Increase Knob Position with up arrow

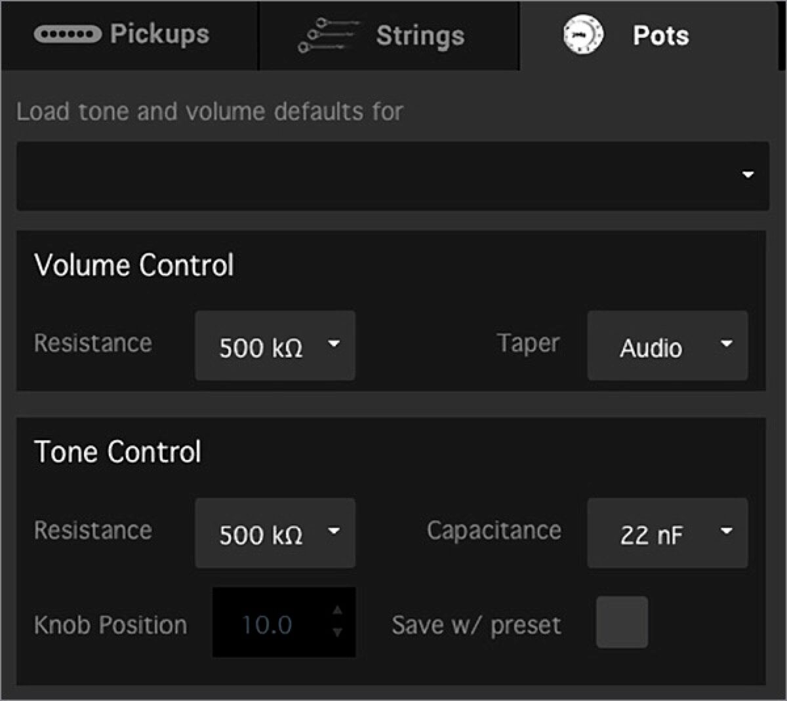(337, 611)
